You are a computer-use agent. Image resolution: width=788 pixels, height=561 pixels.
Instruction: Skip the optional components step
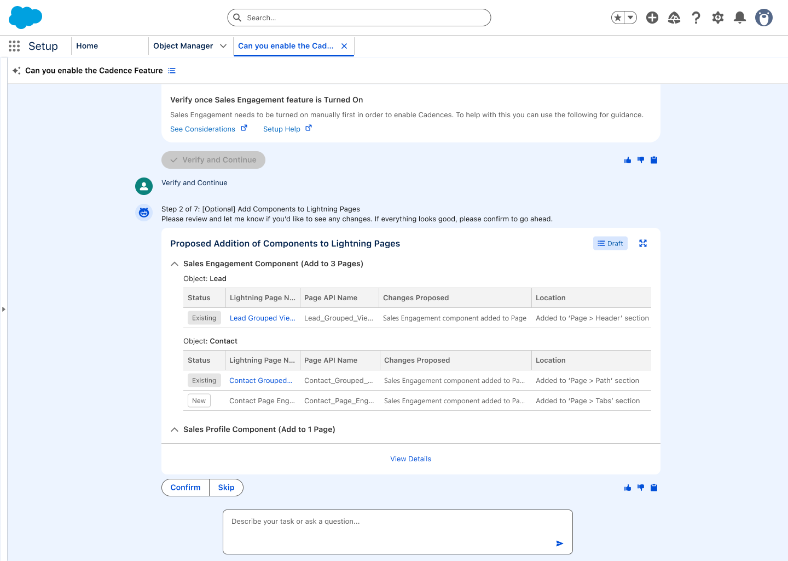click(226, 488)
